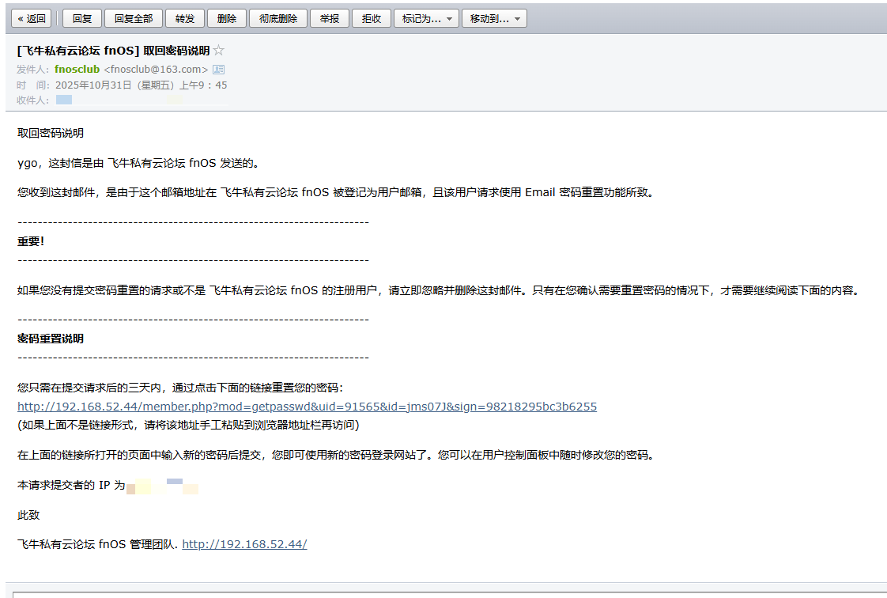
Task: Open the 标记为... dropdown
Action: 426,19
